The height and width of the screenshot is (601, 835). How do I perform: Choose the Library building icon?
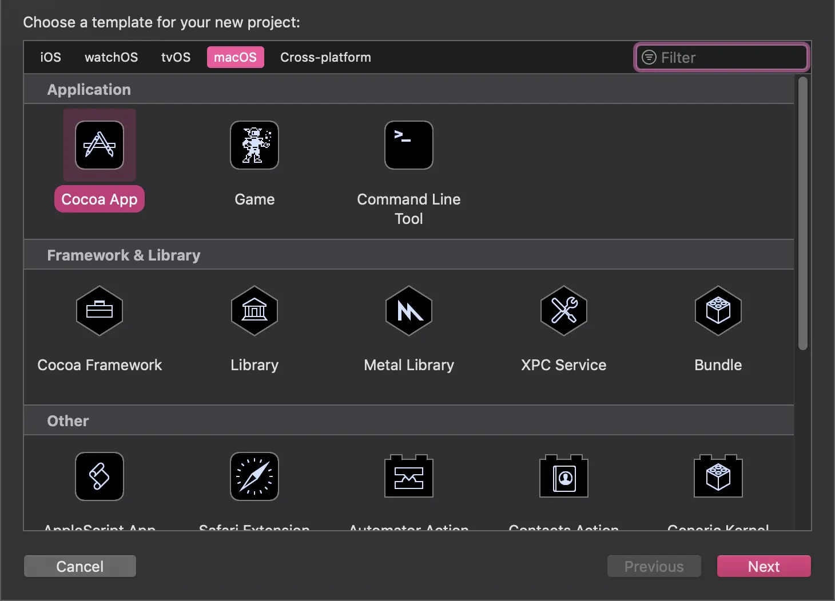[x=255, y=311]
